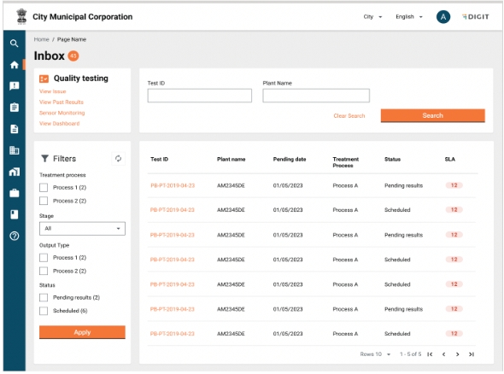
Task: Go to last page of results
Action: 472,354
